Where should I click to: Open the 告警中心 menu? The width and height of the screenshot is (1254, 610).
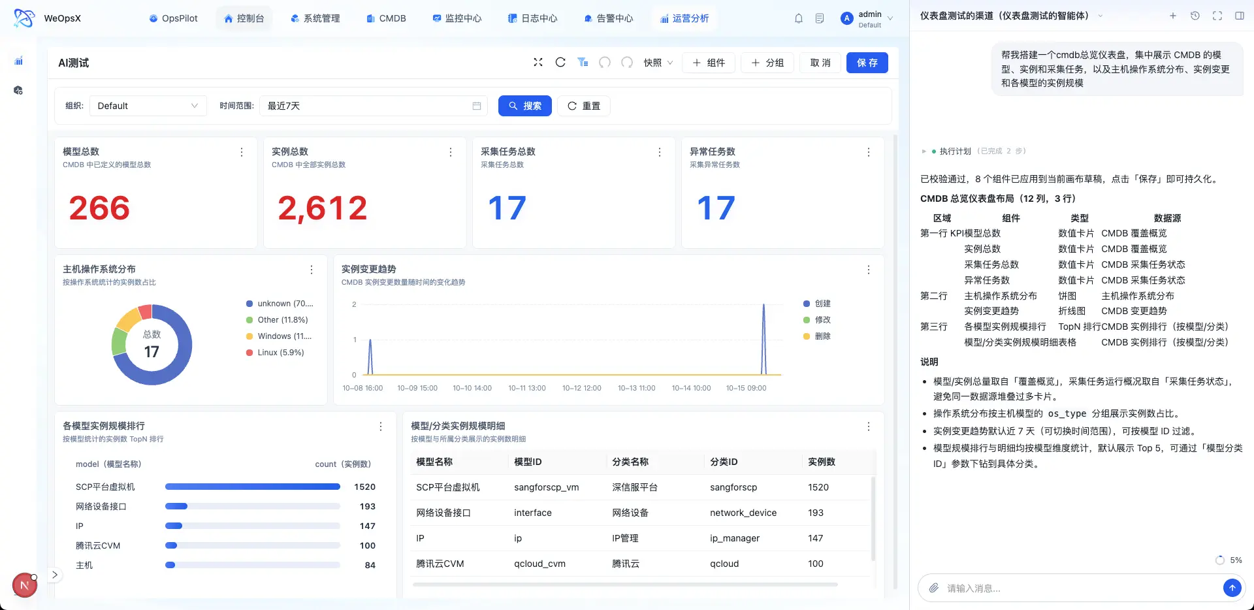(x=609, y=18)
